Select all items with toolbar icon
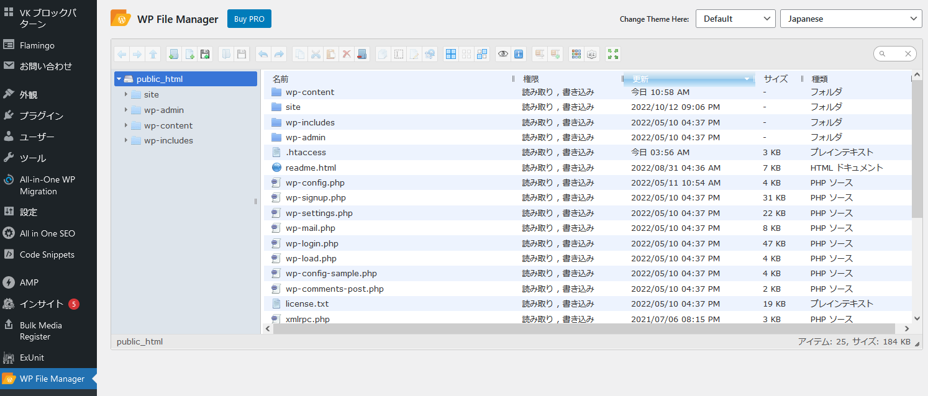928x396 pixels. (451, 54)
